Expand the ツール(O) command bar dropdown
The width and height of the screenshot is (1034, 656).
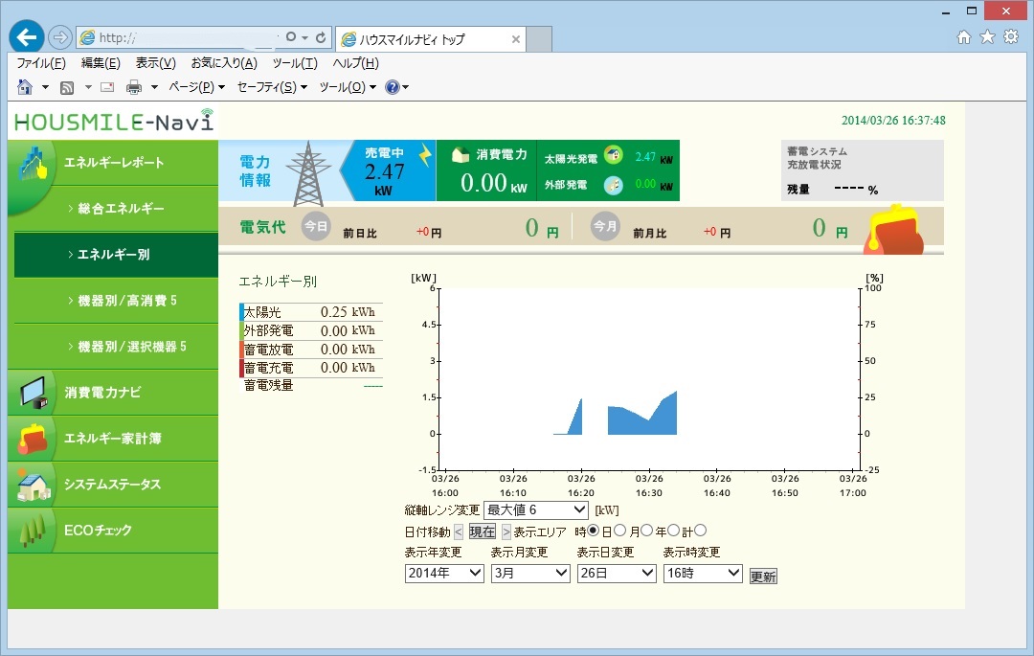coord(348,87)
